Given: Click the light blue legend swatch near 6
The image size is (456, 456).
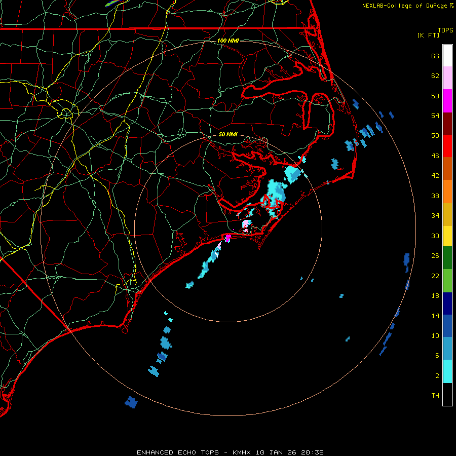Looking at the screenshot, I should coord(447,349).
